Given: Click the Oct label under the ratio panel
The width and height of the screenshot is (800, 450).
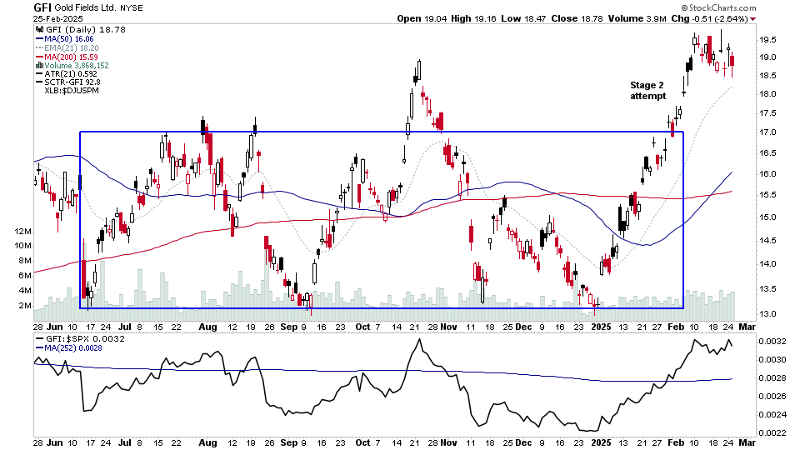Looking at the screenshot, I should pyautogui.click(x=362, y=442).
